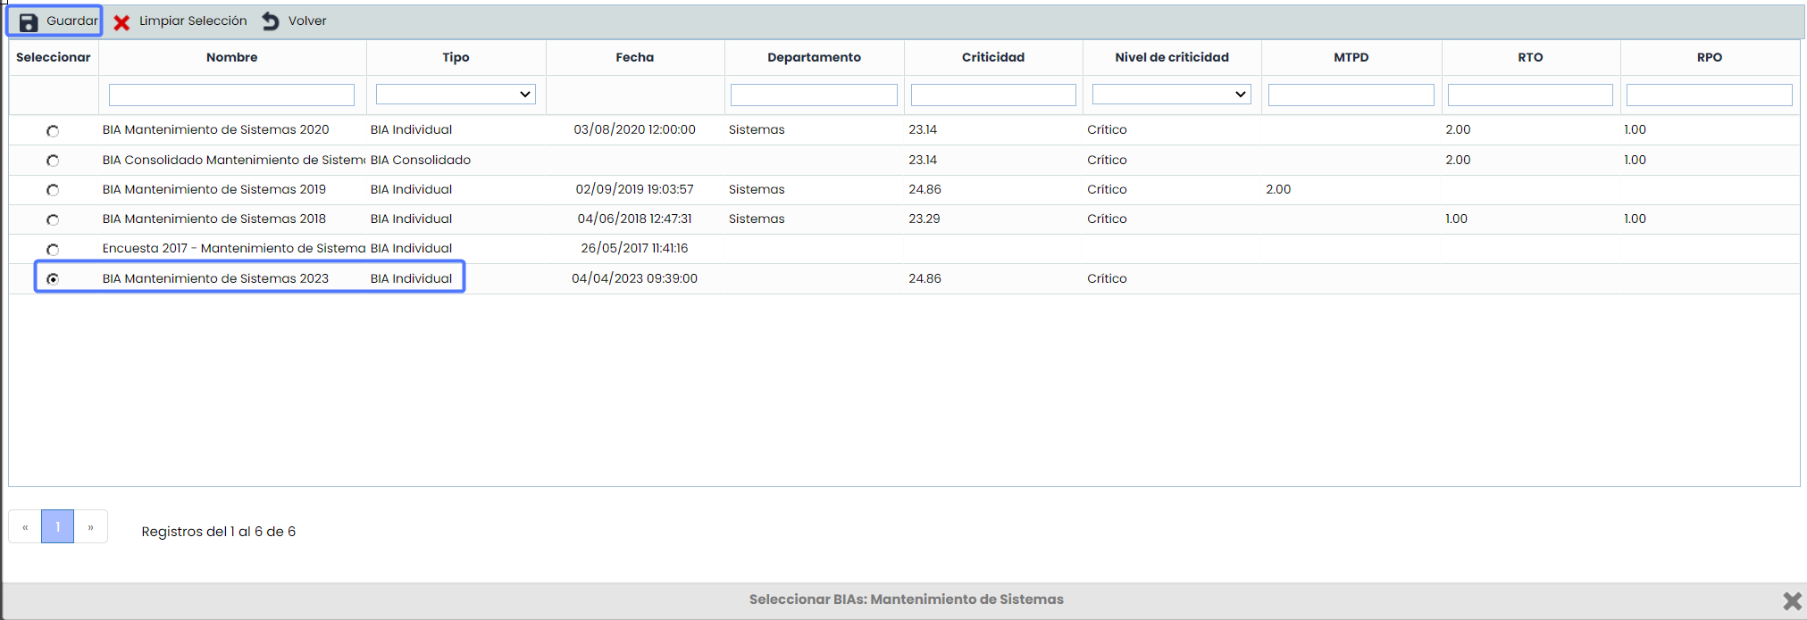Click the RTO filter input field

pyautogui.click(x=1529, y=95)
